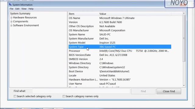The image size is (195, 109).
Task: Click the Close Find button
Action: point(169,91)
